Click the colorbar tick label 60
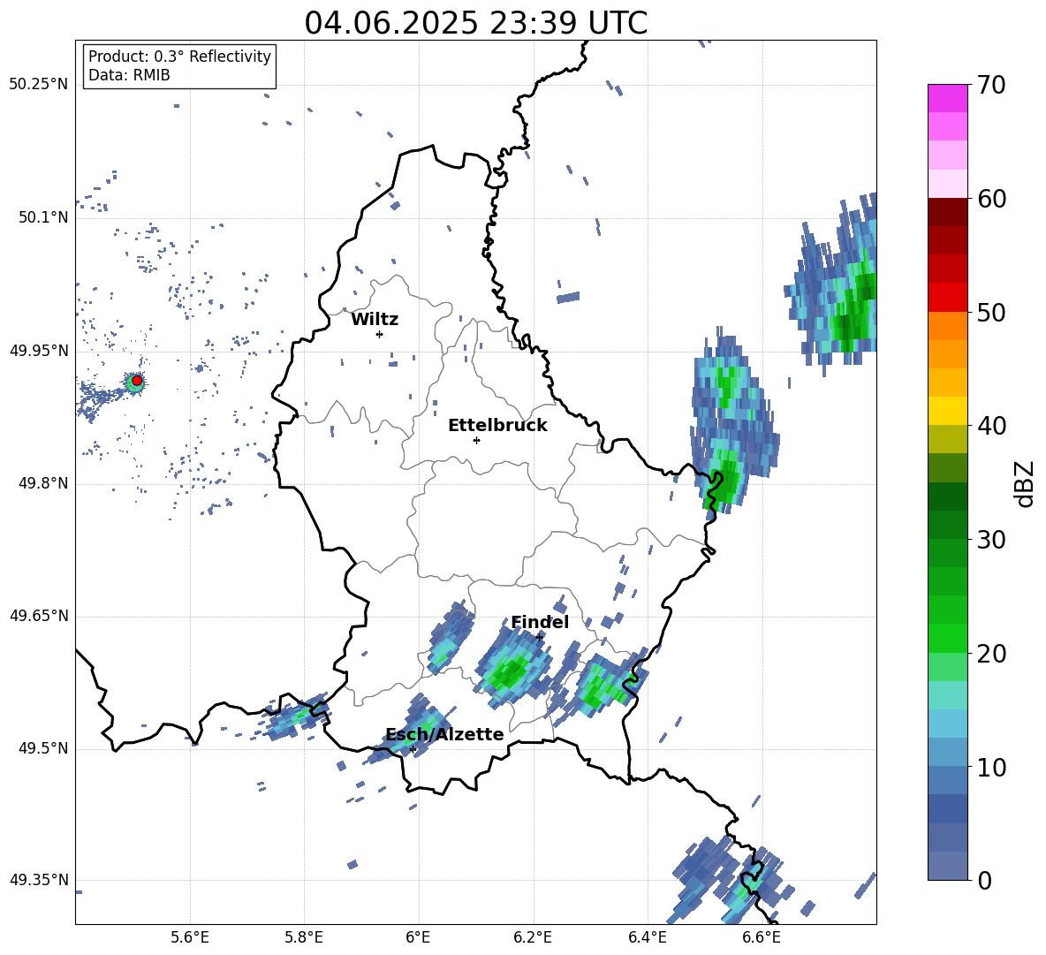Screen dimensions: 1046x955 pyautogui.click(x=991, y=199)
